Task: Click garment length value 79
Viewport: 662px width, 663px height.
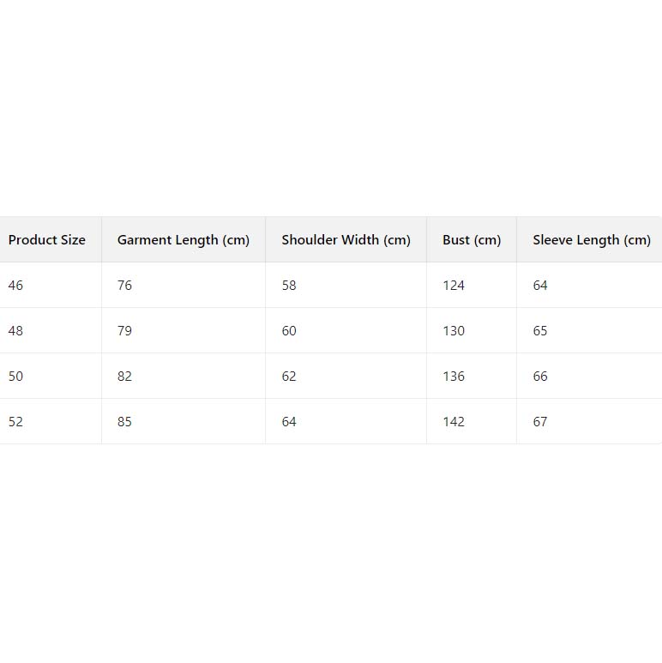Action: click(x=125, y=331)
